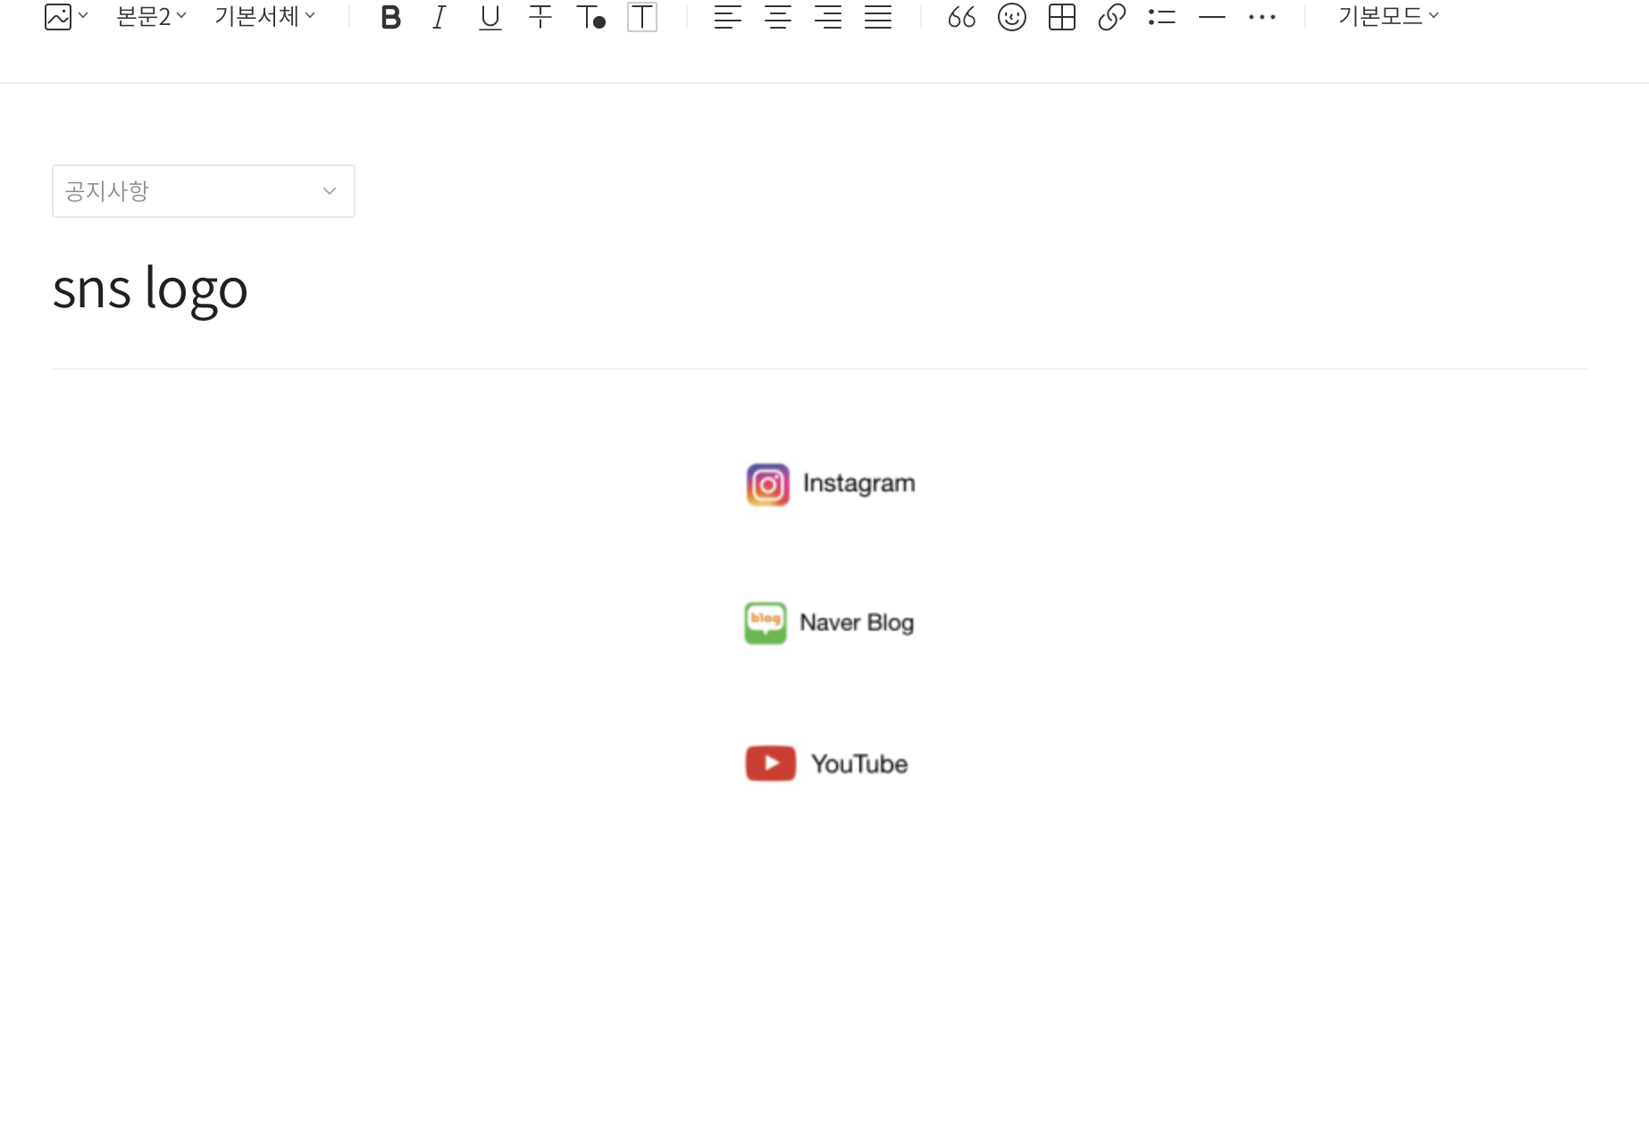Align text to the left
Screen dimensions: 1649x1138
click(x=728, y=17)
